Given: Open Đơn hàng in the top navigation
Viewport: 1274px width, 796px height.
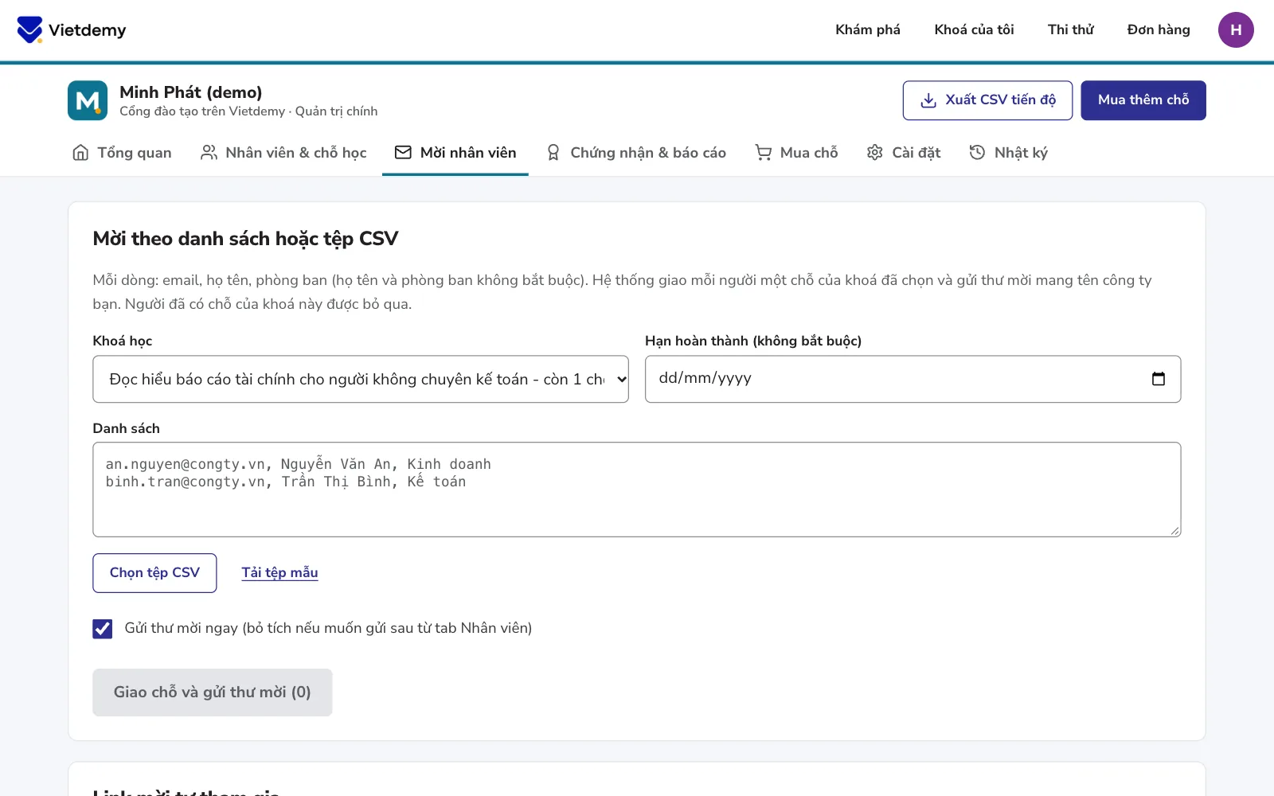Looking at the screenshot, I should point(1159,30).
